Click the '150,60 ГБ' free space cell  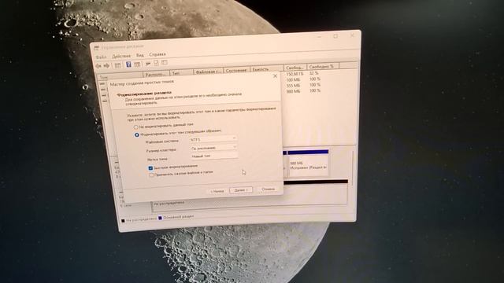[295, 74]
